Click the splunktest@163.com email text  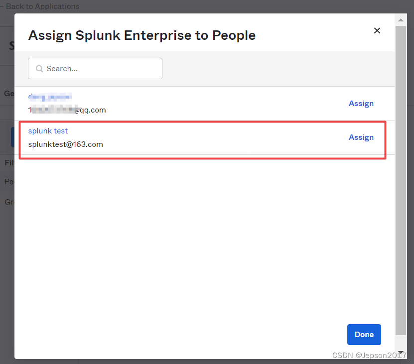point(65,144)
